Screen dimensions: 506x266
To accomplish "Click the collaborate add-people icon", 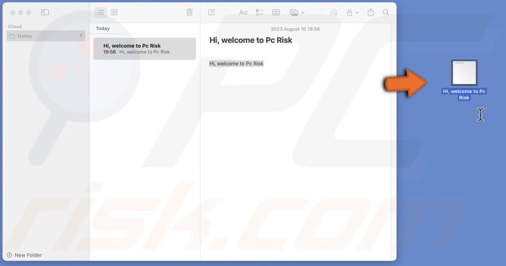I will point(333,12).
